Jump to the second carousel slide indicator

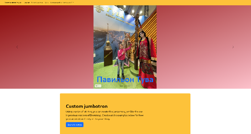pos(125,86)
